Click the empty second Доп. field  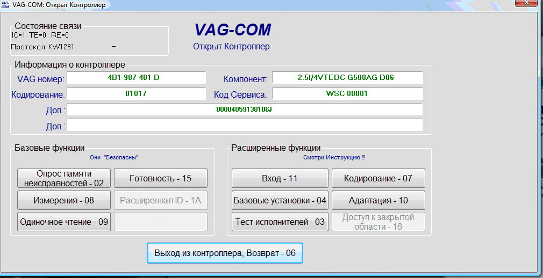click(x=245, y=126)
